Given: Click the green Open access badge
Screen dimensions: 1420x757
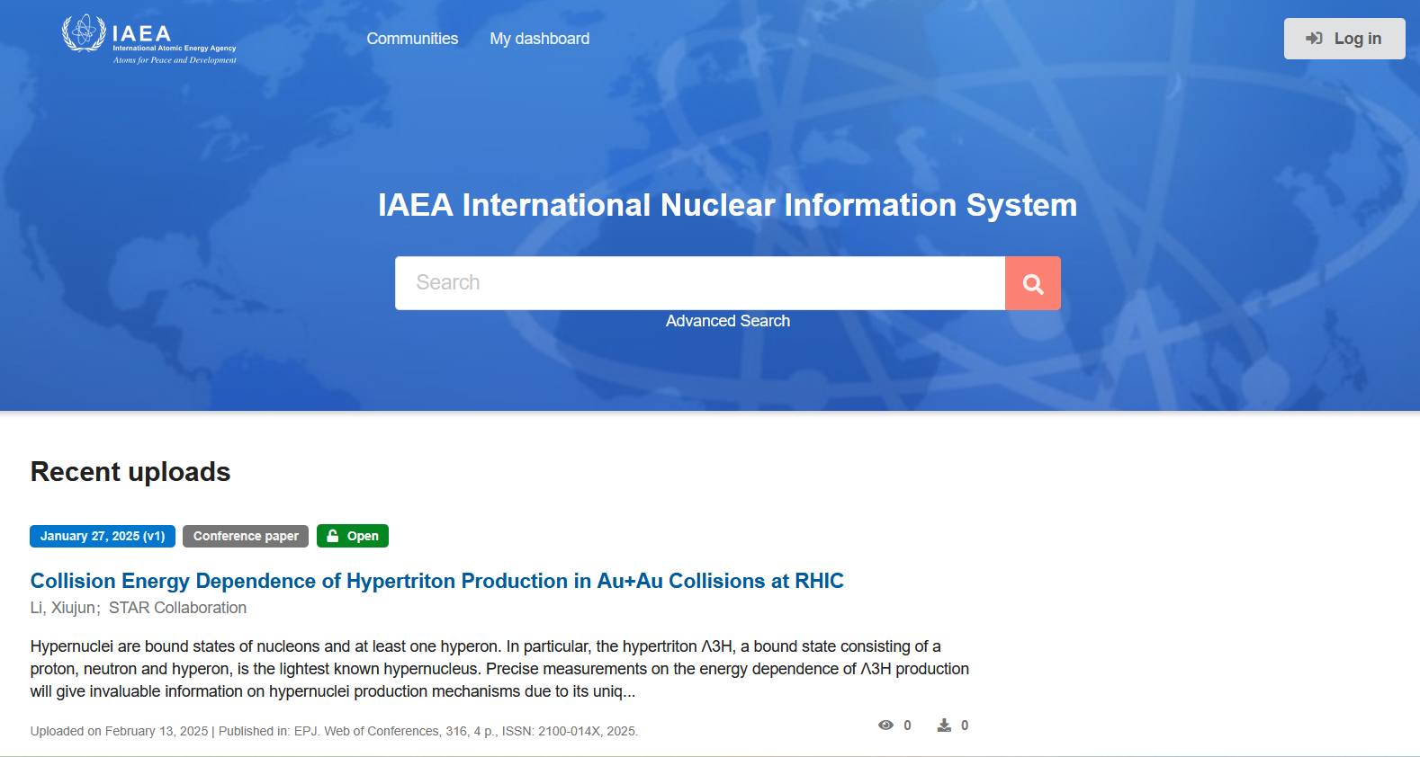Looking at the screenshot, I should coord(353,536).
